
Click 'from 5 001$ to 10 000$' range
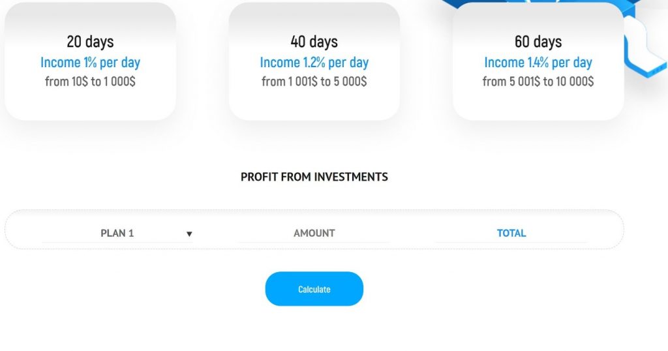[538, 82]
